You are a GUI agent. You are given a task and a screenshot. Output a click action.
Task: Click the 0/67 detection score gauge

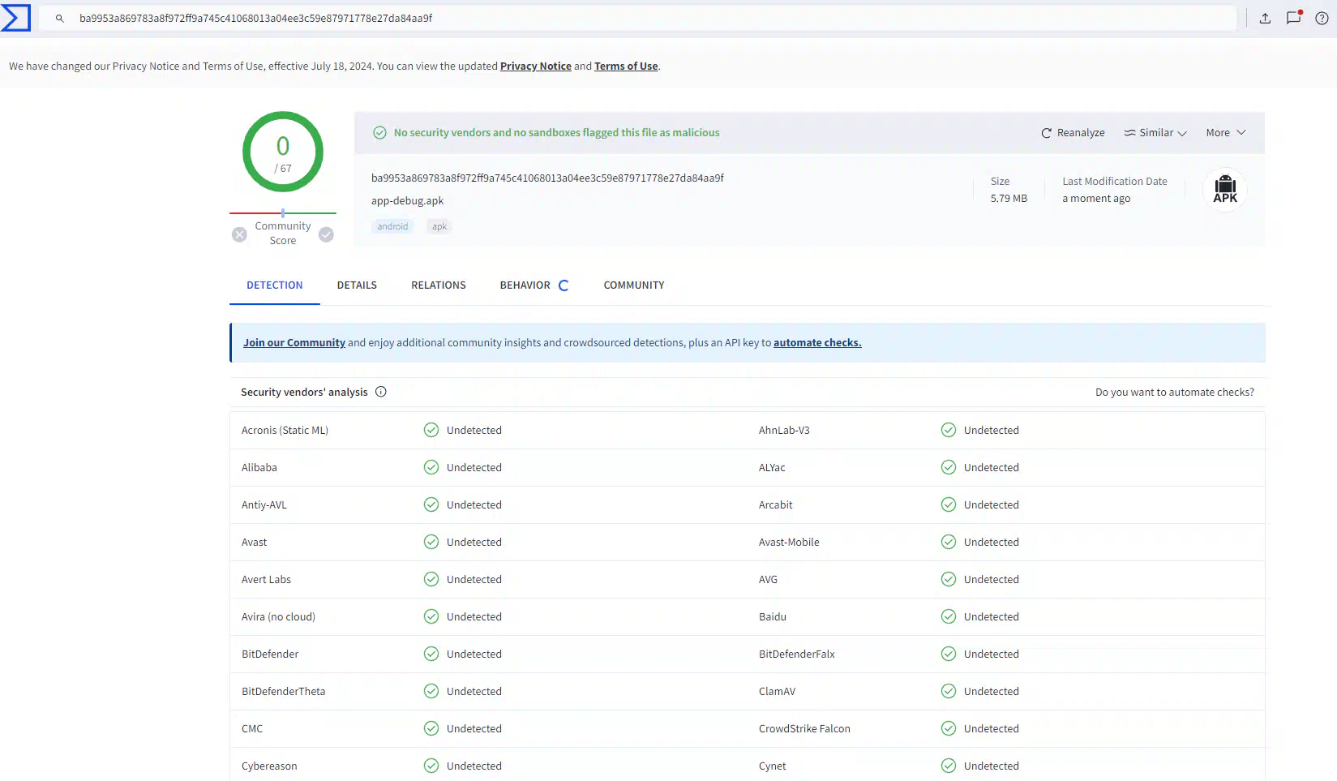[x=283, y=152]
